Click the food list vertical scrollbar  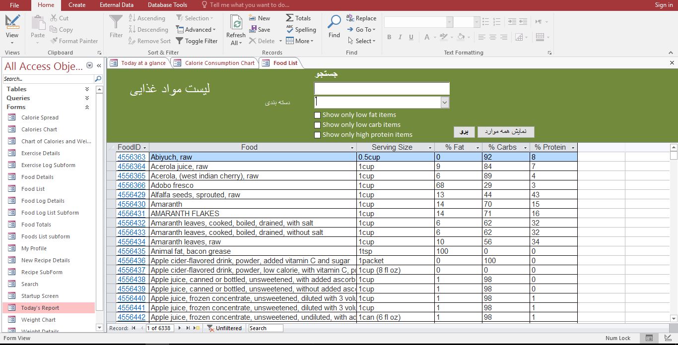pos(674,233)
